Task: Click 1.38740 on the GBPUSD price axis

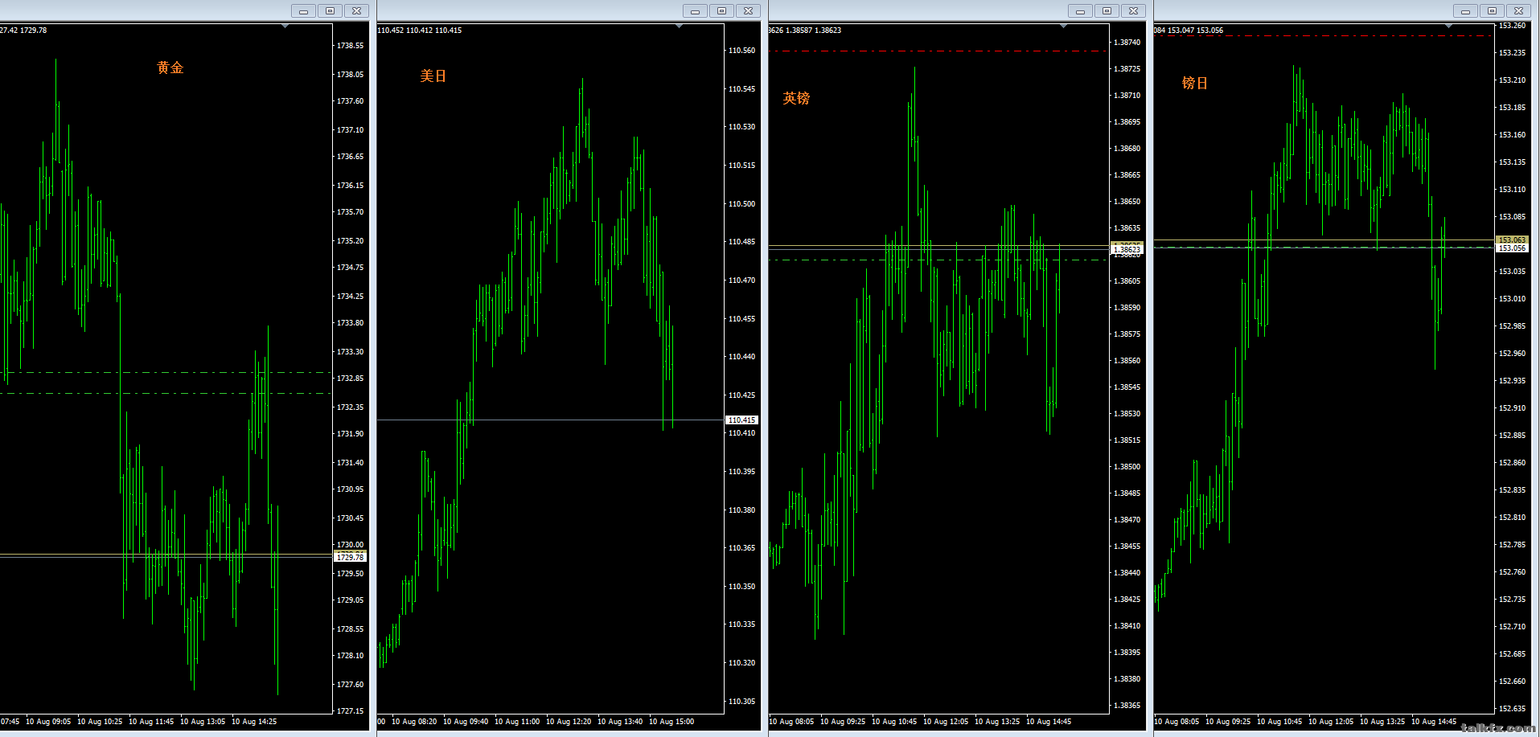Action: pyautogui.click(x=1127, y=42)
